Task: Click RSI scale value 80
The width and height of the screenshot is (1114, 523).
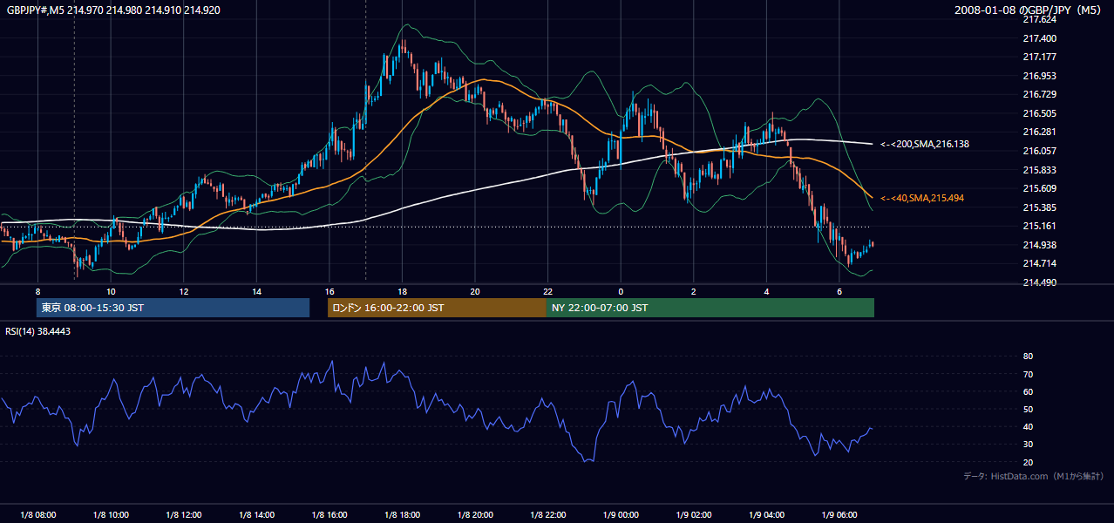Action: tap(1028, 357)
